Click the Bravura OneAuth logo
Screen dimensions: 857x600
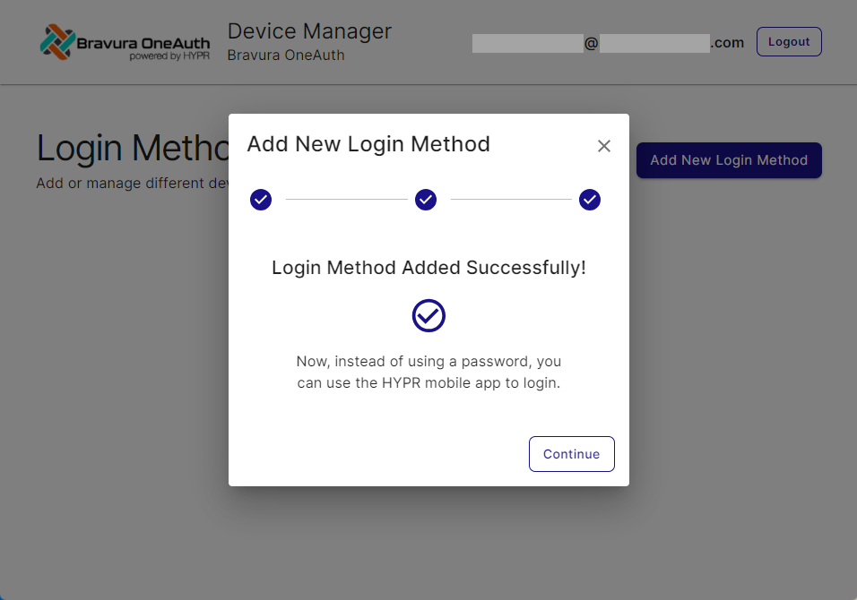coord(125,41)
